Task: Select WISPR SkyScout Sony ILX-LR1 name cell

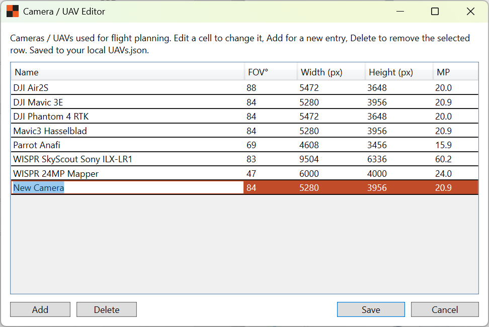Action: (128, 159)
